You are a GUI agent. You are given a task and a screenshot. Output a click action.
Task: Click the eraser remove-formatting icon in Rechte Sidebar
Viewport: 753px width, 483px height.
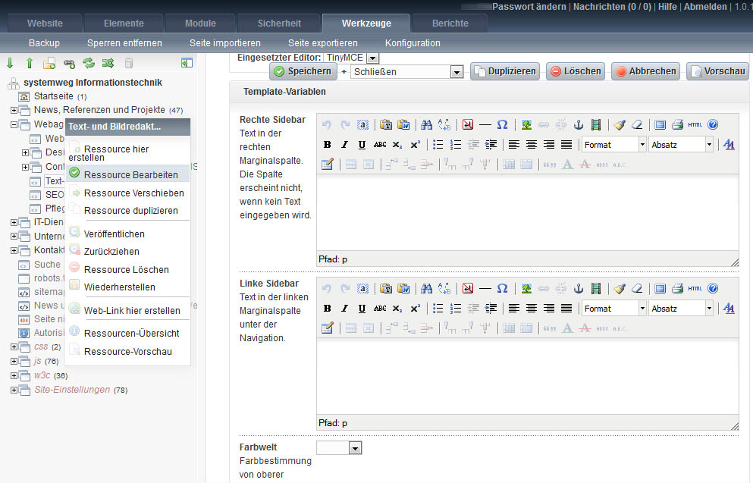637,125
